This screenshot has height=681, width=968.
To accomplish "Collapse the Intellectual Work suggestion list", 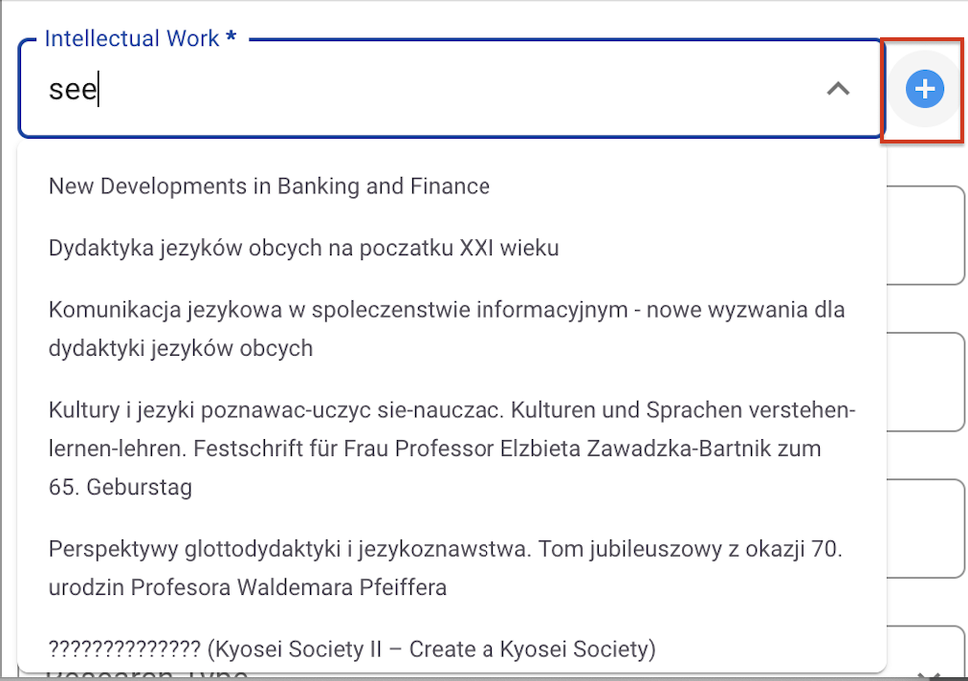I will coord(838,89).
